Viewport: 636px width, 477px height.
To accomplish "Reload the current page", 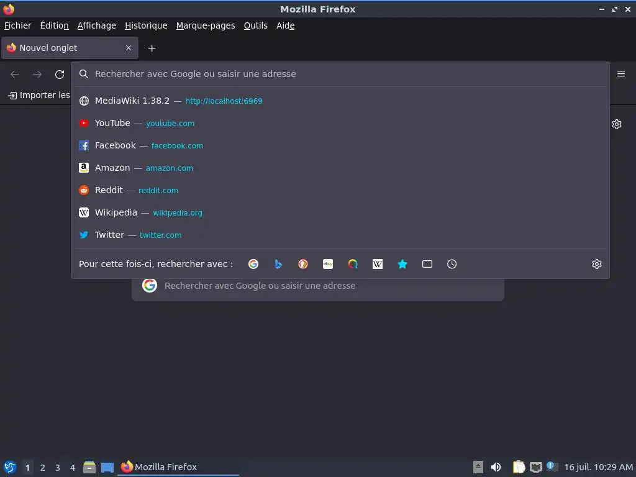I will (60, 75).
